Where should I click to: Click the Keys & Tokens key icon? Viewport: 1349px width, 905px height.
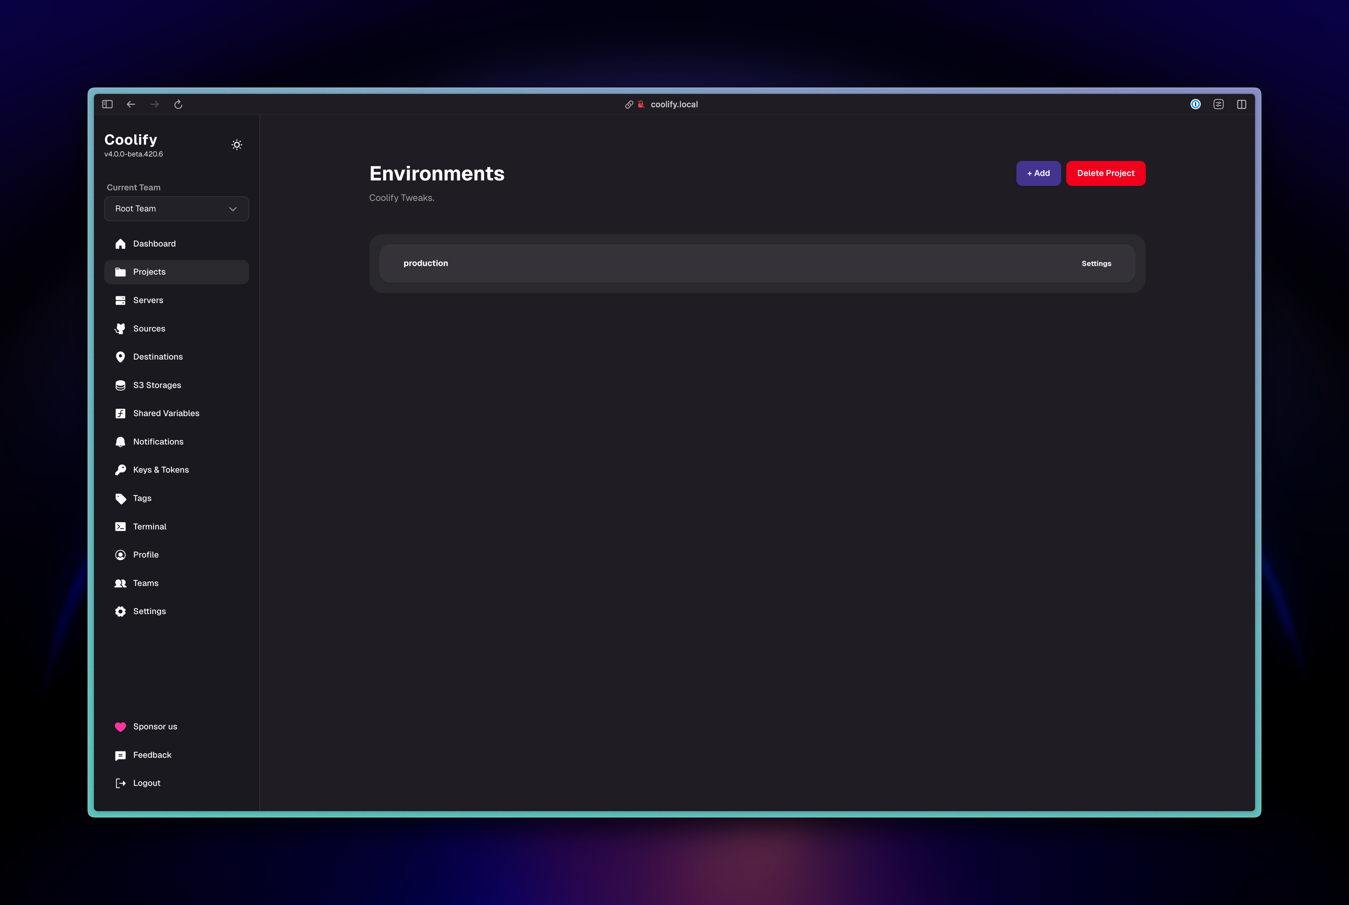120,470
